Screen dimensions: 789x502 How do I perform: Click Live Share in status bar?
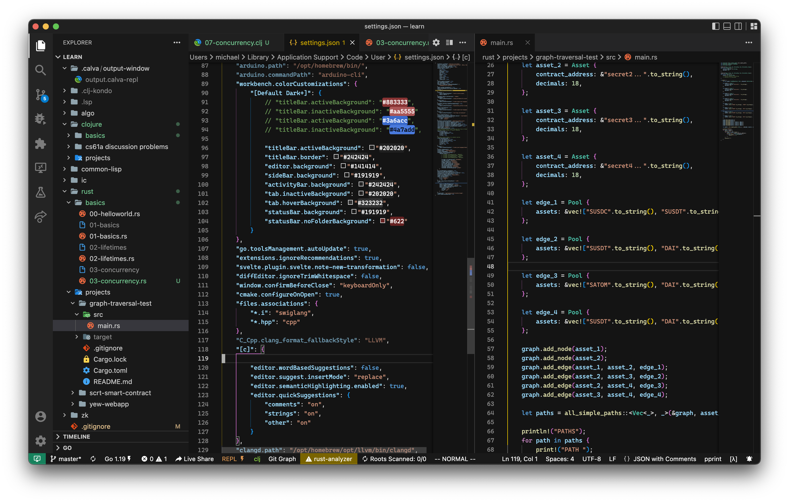click(x=195, y=459)
